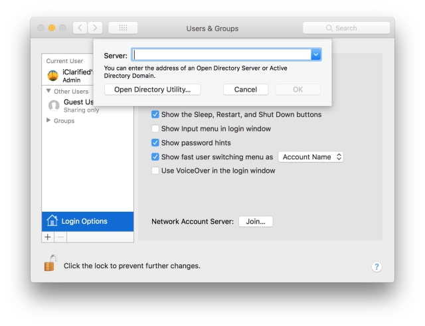Show all preferences grid icon

pyautogui.click(x=123, y=28)
